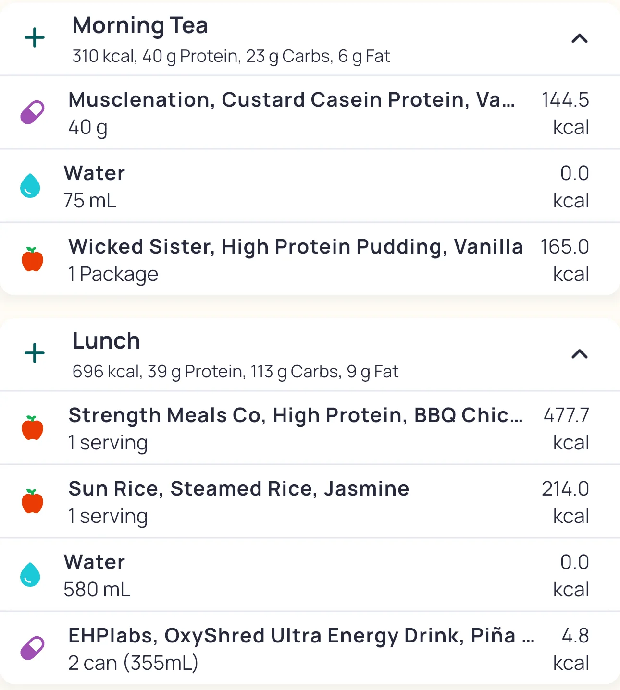
Task: Tap the apple icon for Wicked Sister Pudding
Action: [x=32, y=259]
